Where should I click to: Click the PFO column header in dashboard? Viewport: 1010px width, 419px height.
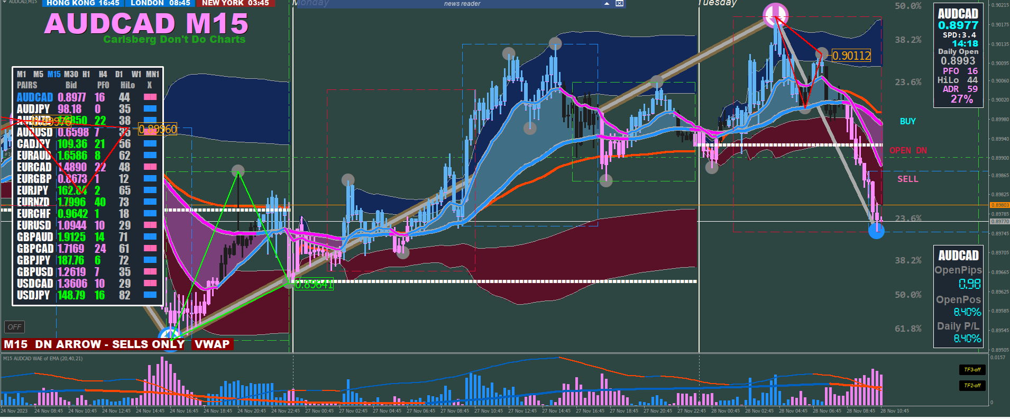coord(103,85)
